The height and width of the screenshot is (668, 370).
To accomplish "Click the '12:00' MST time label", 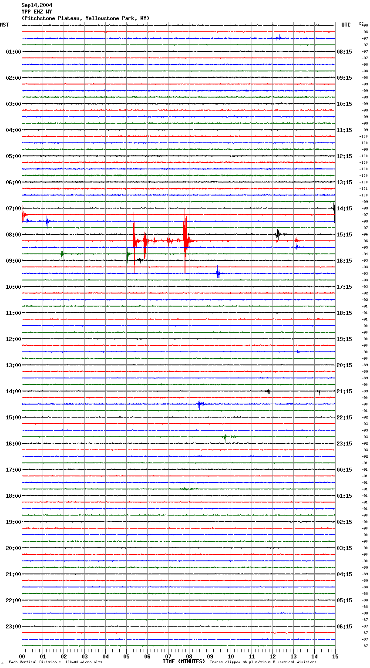I will point(13,339).
